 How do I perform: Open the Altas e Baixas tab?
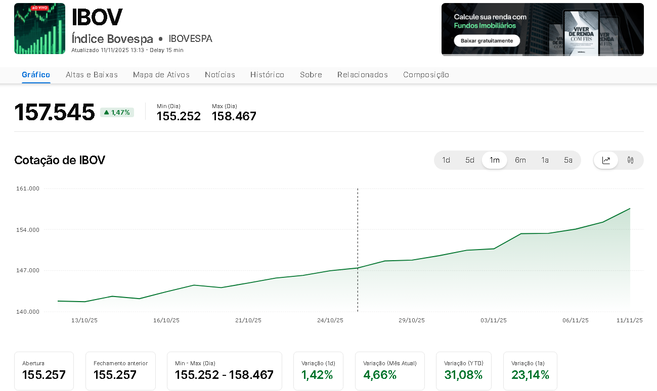pos(92,75)
